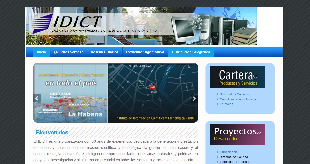Open Estructura Organizativa menu item
Screen dimensions: 310x164
145,52
